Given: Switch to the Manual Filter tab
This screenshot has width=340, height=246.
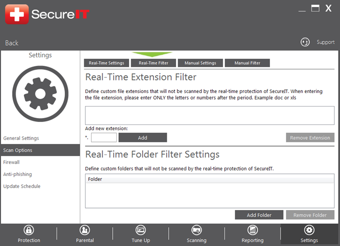Looking at the screenshot, I should pyautogui.click(x=247, y=63).
